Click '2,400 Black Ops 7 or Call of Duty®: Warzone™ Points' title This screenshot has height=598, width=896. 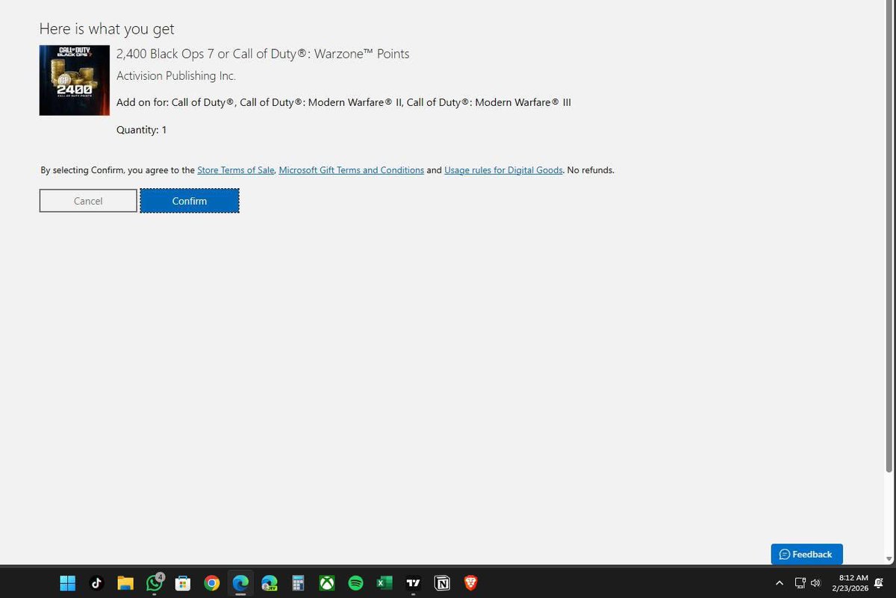pyautogui.click(x=263, y=54)
